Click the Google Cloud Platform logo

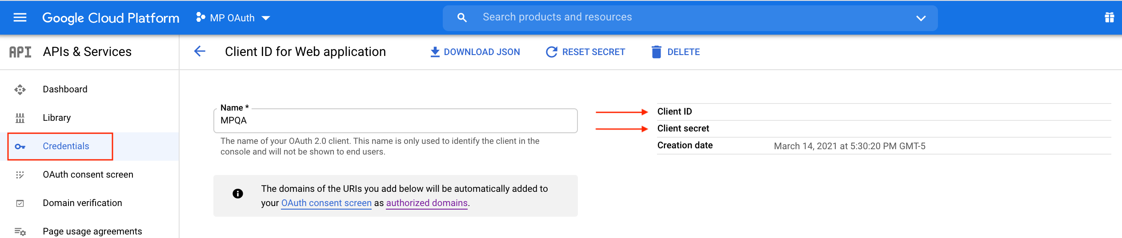click(111, 18)
